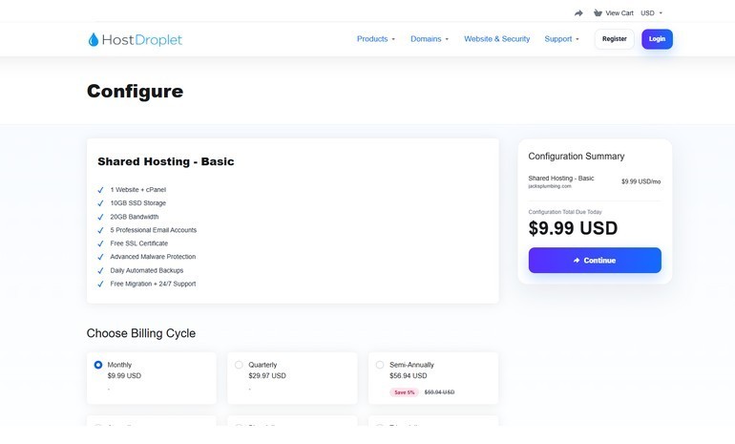This screenshot has height=444, width=735.
Task: Select the Quarterly billing cycle radio
Action: click(x=239, y=365)
